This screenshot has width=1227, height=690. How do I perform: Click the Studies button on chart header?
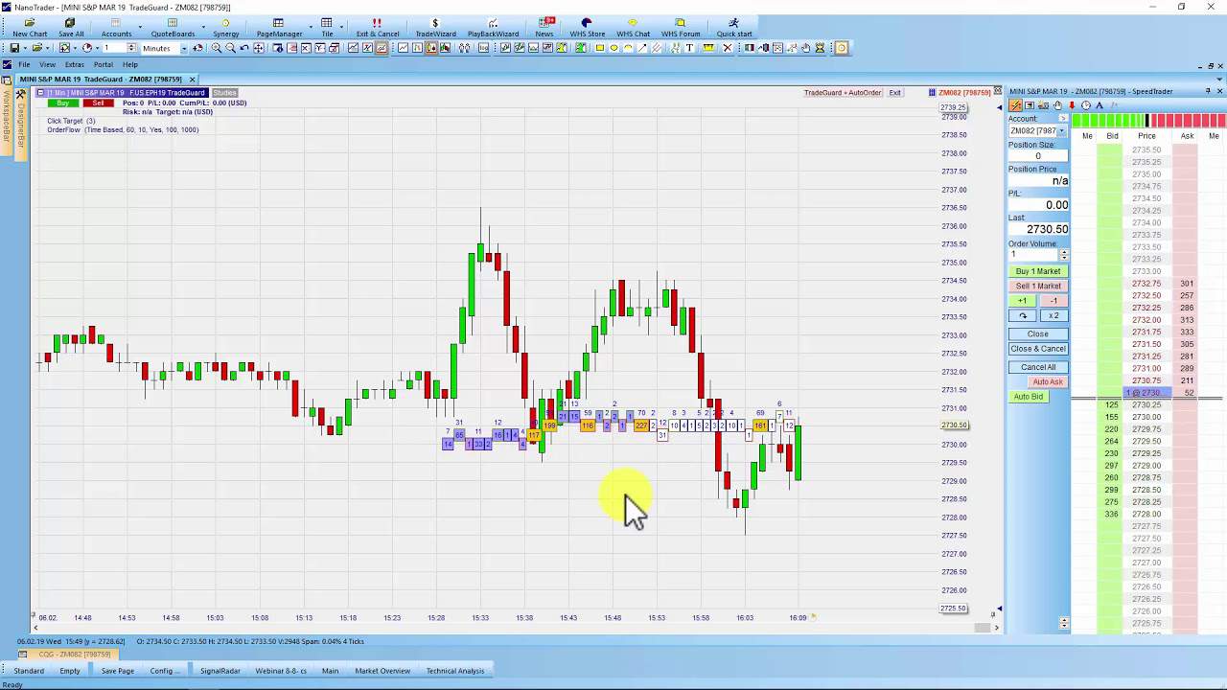click(x=224, y=93)
